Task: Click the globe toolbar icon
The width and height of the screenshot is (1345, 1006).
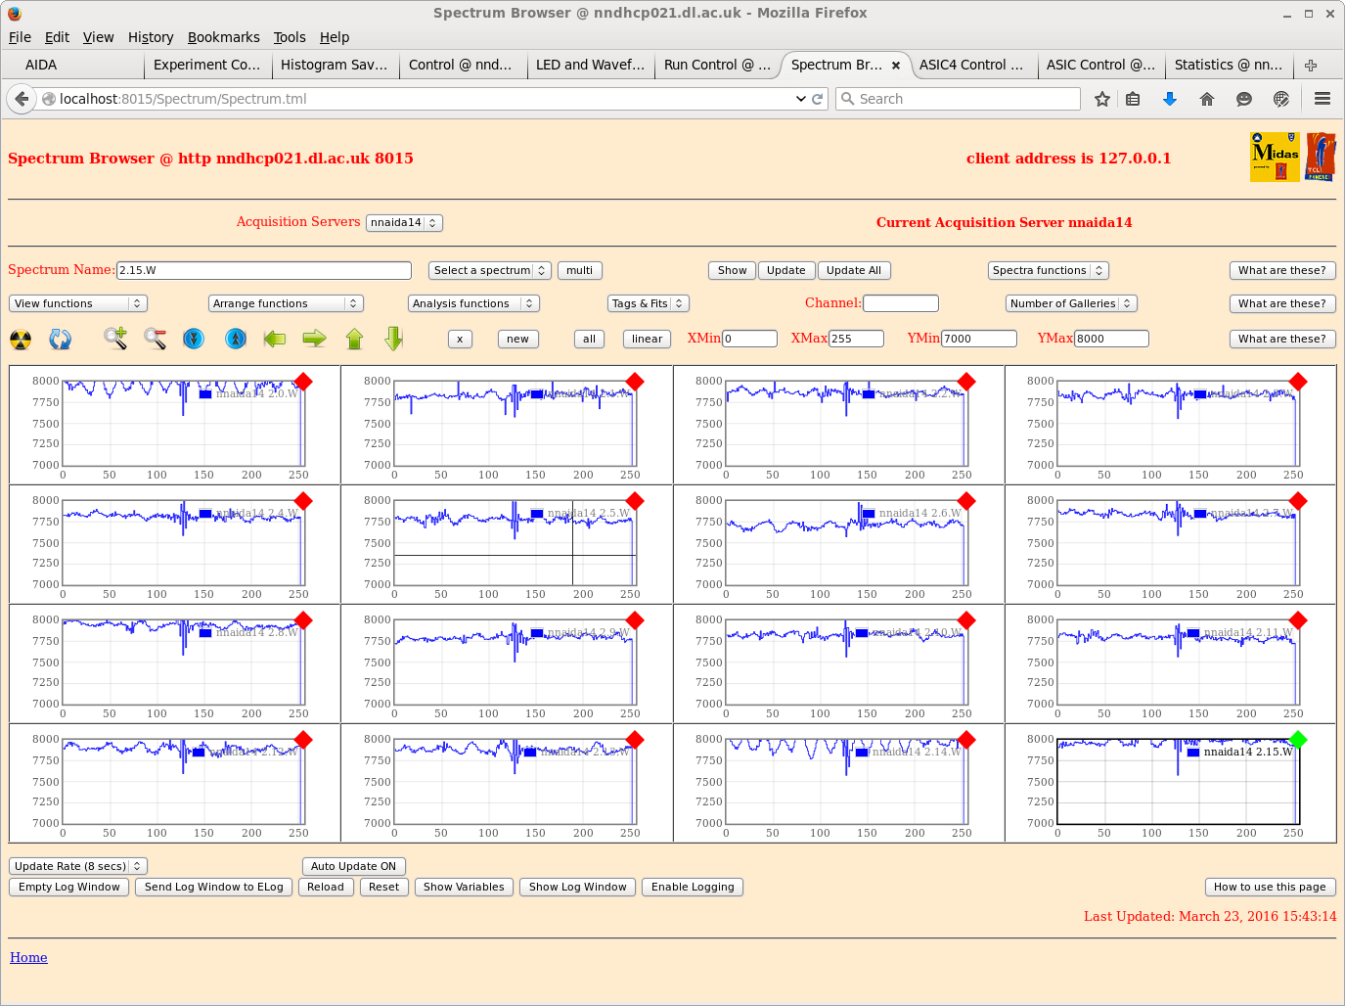Action: [1281, 99]
